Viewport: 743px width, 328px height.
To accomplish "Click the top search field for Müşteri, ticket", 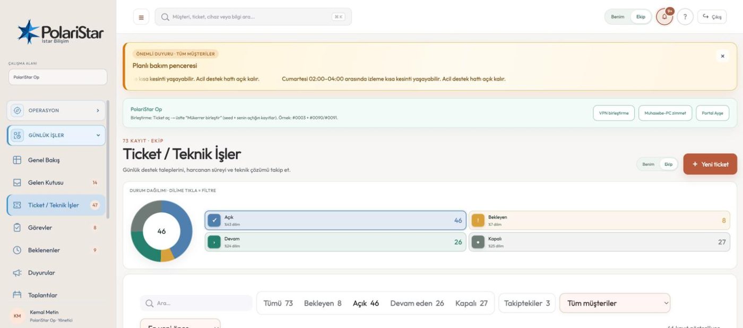I will click(x=253, y=17).
